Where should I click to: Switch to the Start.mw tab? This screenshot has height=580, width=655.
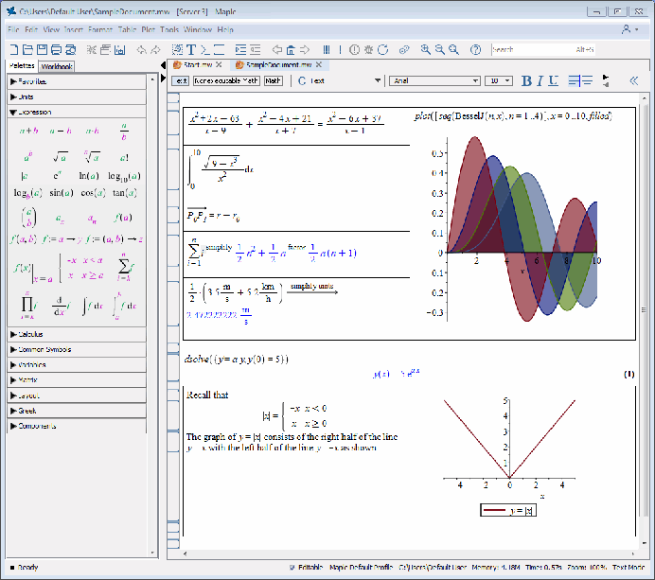[197, 65]
